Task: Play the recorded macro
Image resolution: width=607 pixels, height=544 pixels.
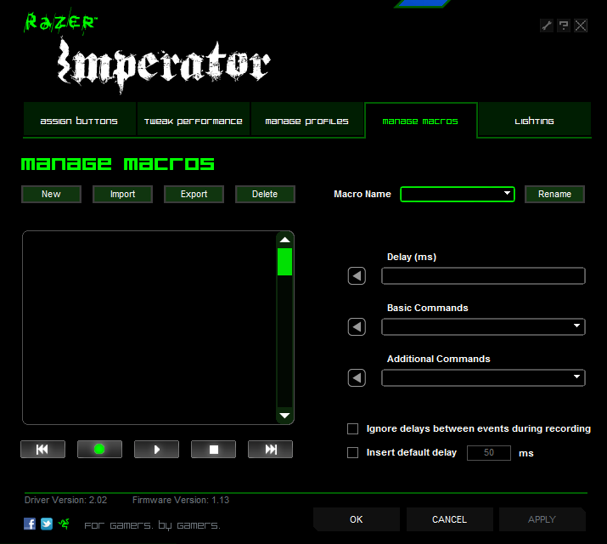Action: pos(156,449)
